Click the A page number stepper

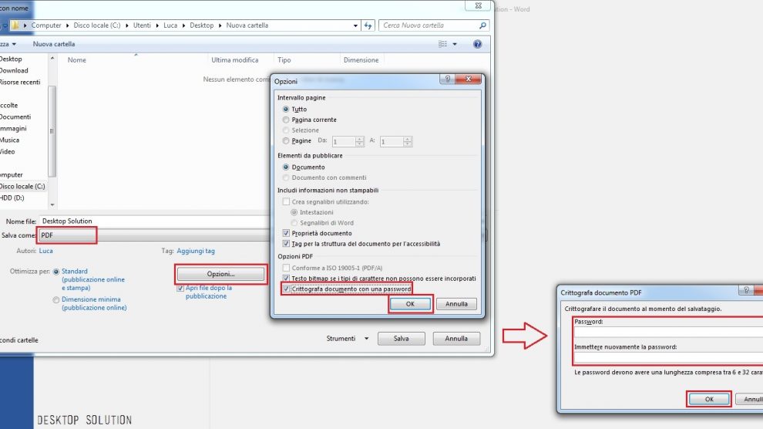tap(407, 141)
